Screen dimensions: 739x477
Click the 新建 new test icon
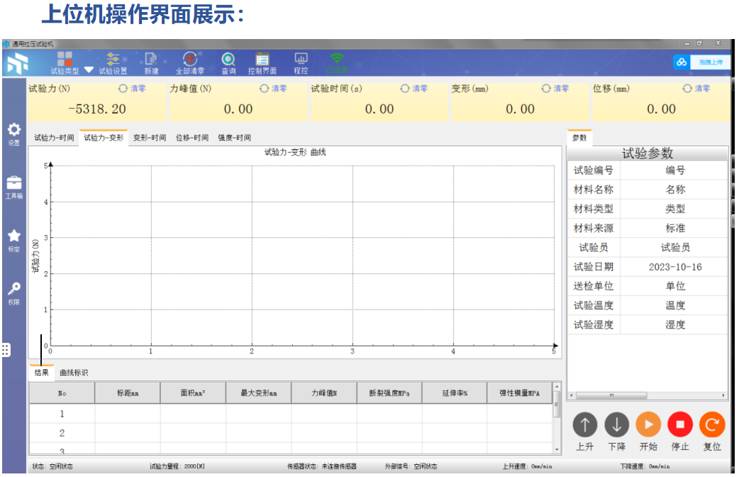click(151, 62)
